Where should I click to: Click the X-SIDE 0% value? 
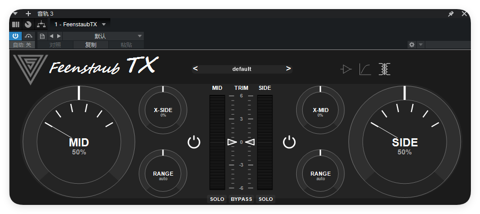pos(163,116)
